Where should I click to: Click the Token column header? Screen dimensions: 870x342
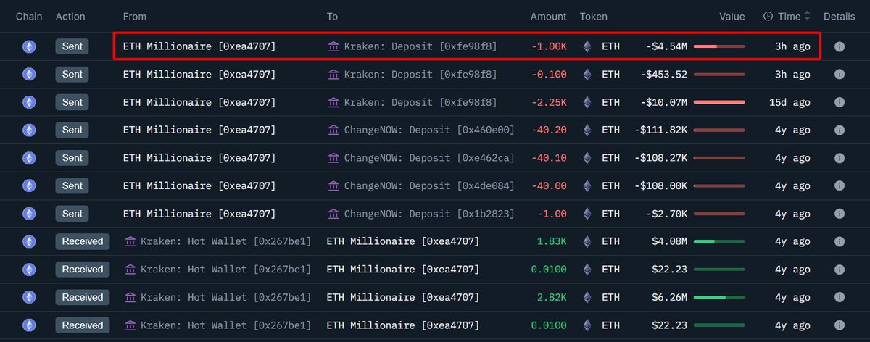click(594, 16)
